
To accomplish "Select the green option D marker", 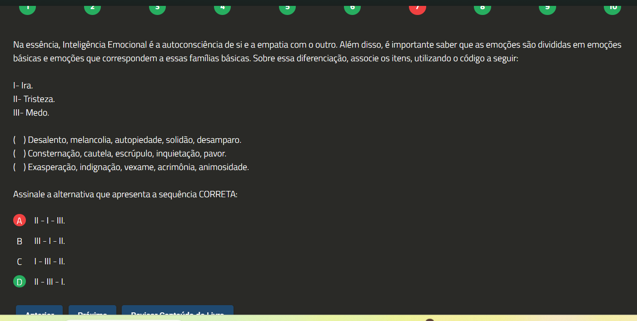I will click(19, 282).
